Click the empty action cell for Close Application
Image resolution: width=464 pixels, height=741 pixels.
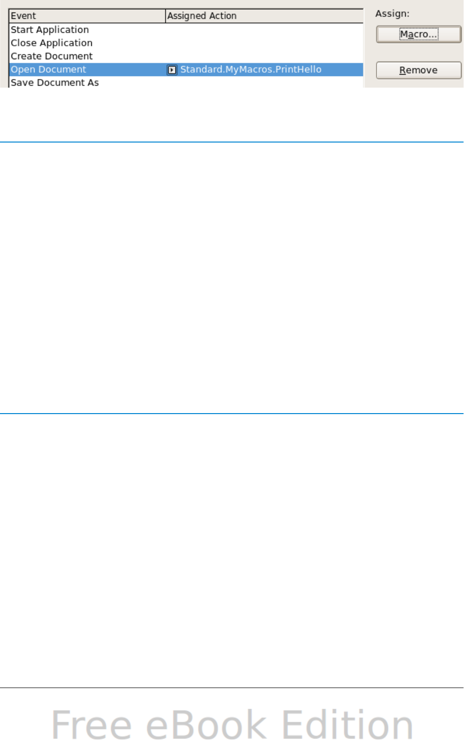[x=264, y=43]
